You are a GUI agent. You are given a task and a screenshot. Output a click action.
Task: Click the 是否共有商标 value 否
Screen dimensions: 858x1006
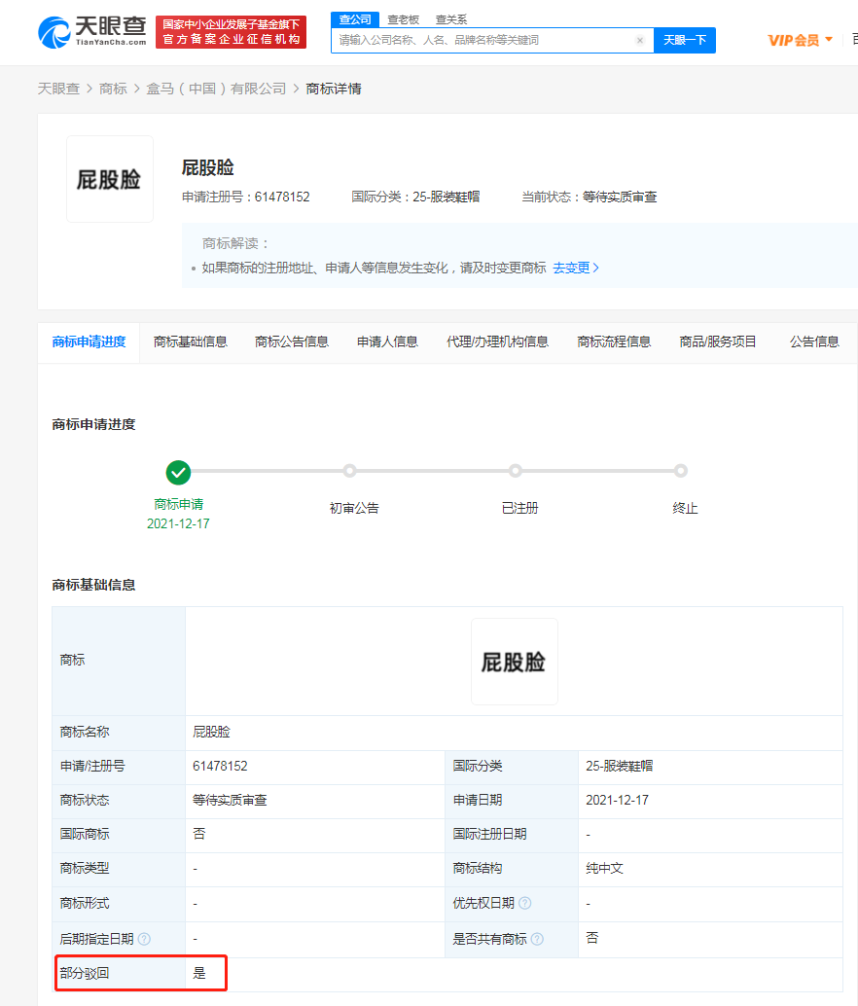click(591, 938)
